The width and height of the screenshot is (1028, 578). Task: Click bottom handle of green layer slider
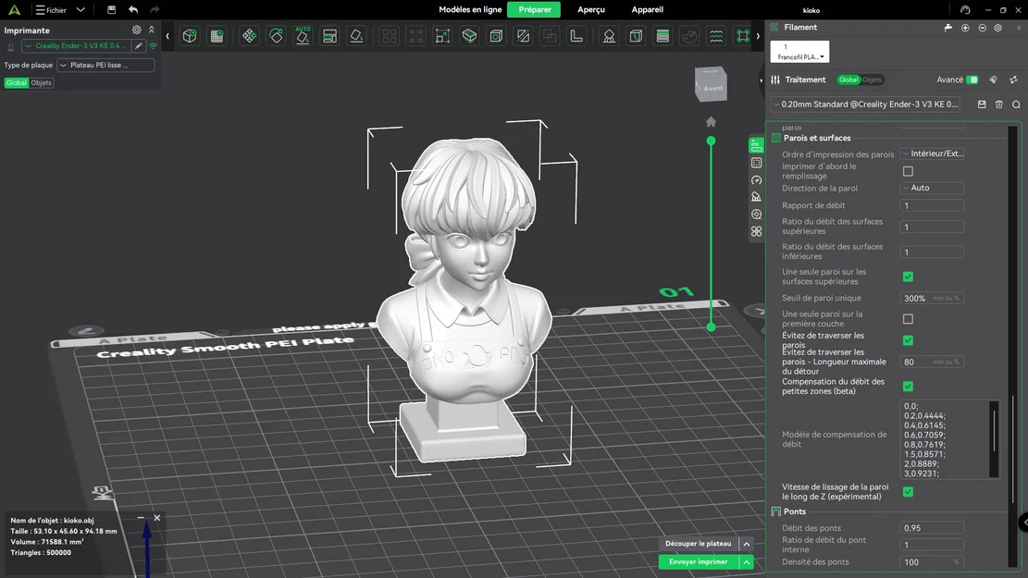click(x=711, y=326)
